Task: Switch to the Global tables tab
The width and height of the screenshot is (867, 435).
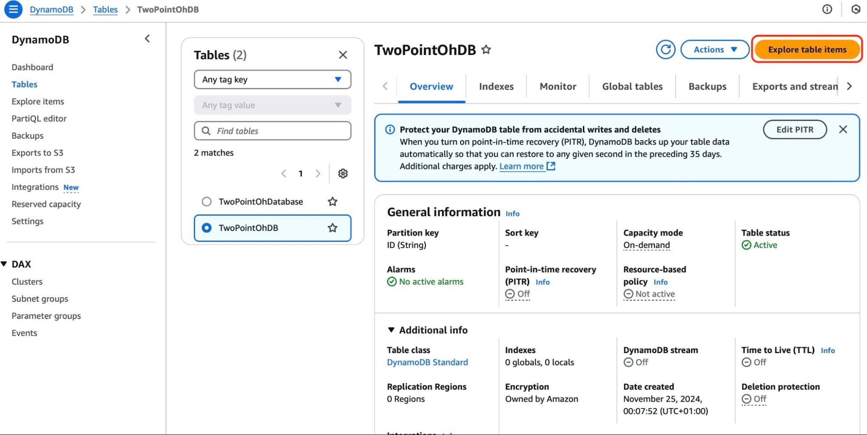Action: pos(632,87)
